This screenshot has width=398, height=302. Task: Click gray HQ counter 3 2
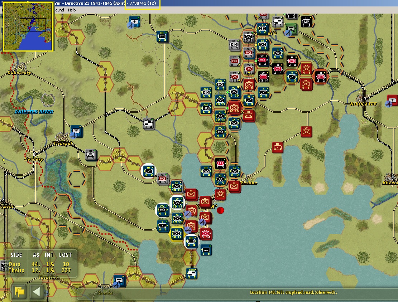point(163,179)
